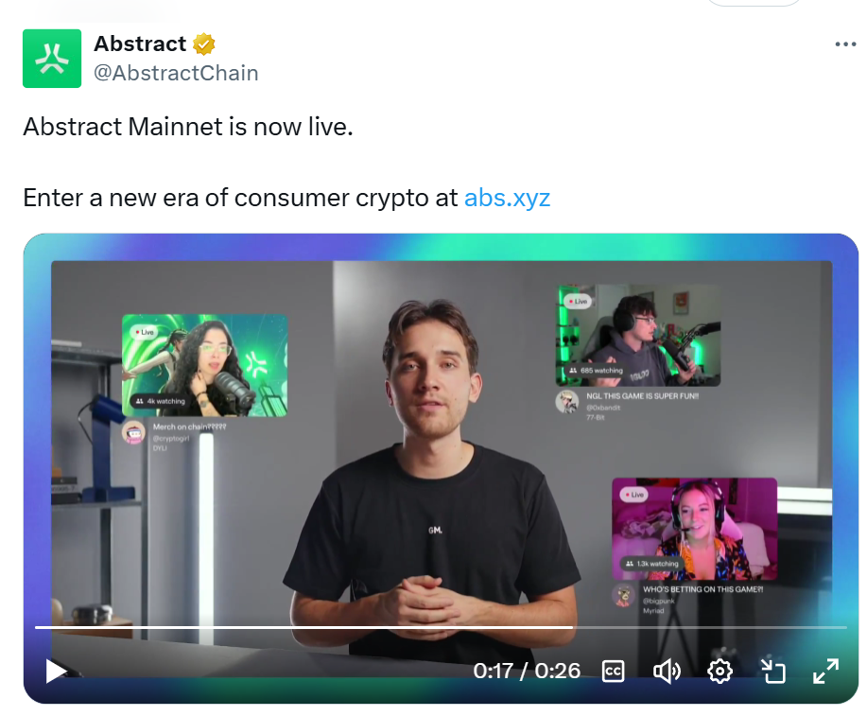Play the Abstract Mainnet video

point(55,672)
